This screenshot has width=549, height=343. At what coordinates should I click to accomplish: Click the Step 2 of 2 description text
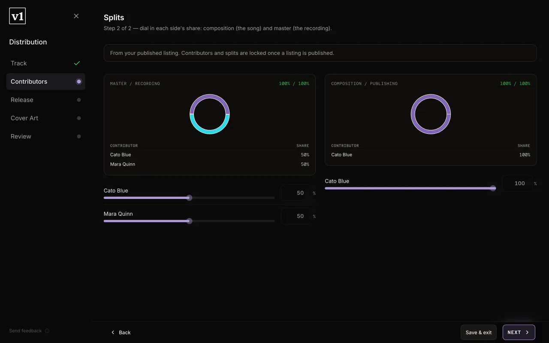pyautogui.click(x=218, y=28)
